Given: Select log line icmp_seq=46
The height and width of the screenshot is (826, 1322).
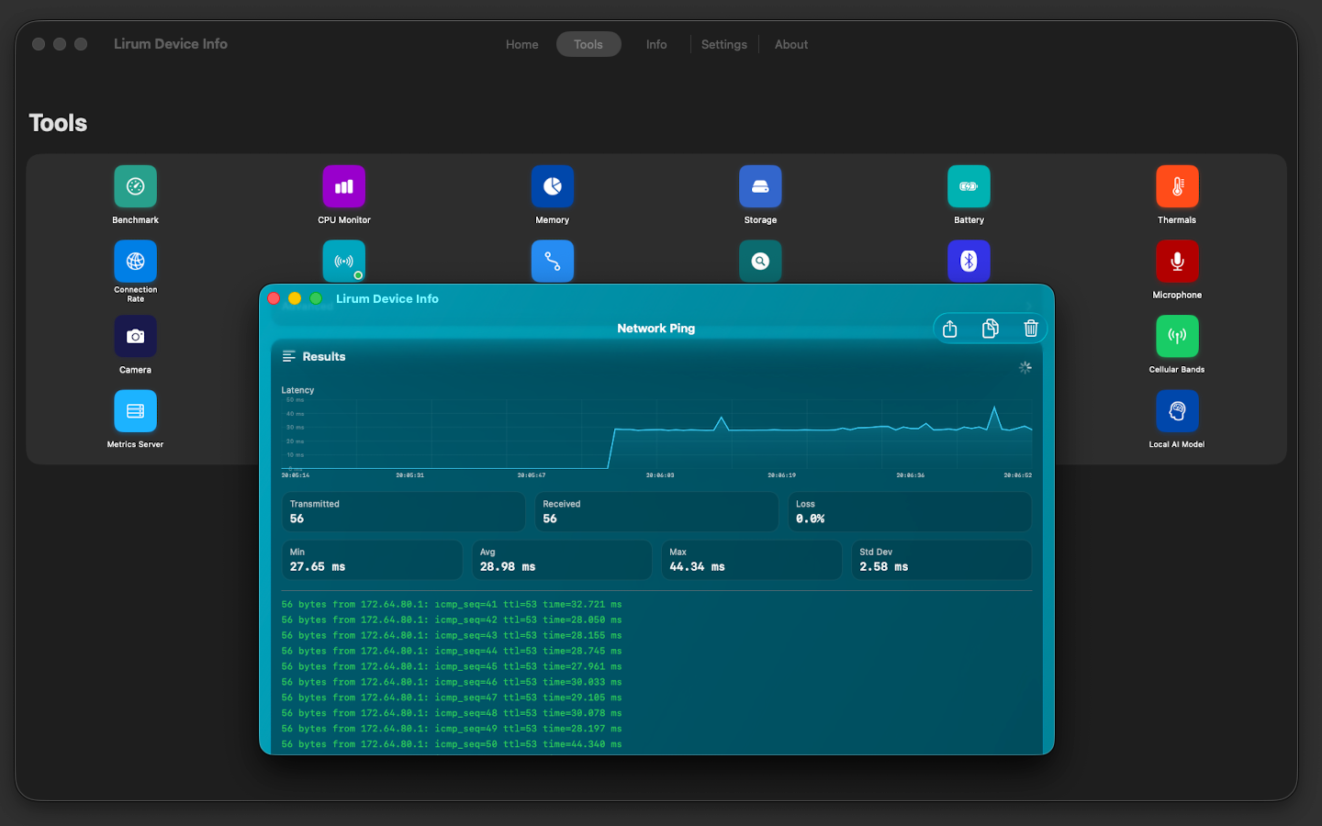Looking at the screenshot, I should pos(452,683).
